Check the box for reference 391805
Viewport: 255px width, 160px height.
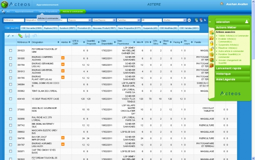pos(11,58)
